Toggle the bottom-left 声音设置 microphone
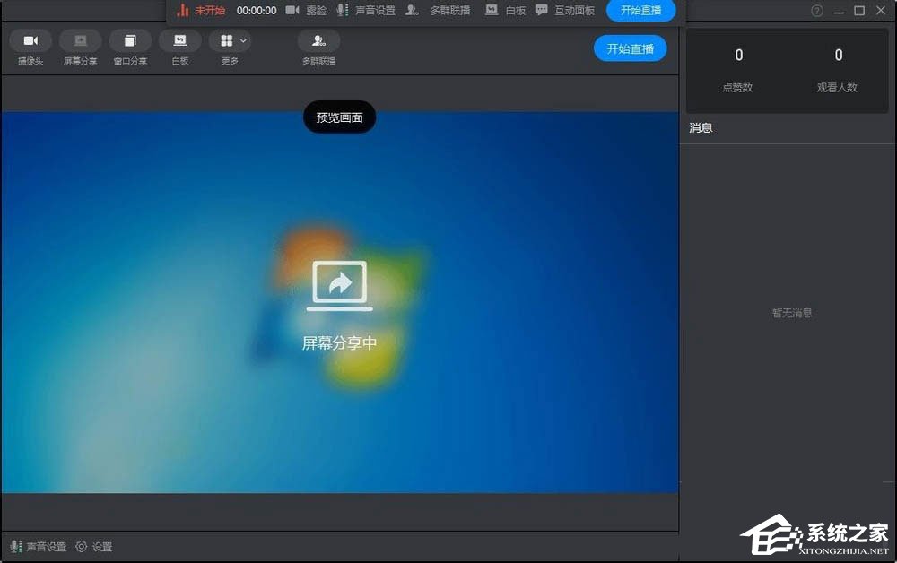 [x=17, y=546]
